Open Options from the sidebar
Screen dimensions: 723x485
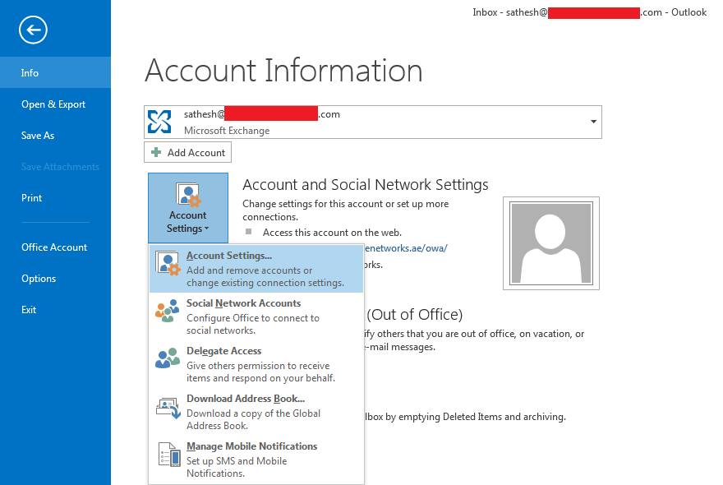point(55,279)
